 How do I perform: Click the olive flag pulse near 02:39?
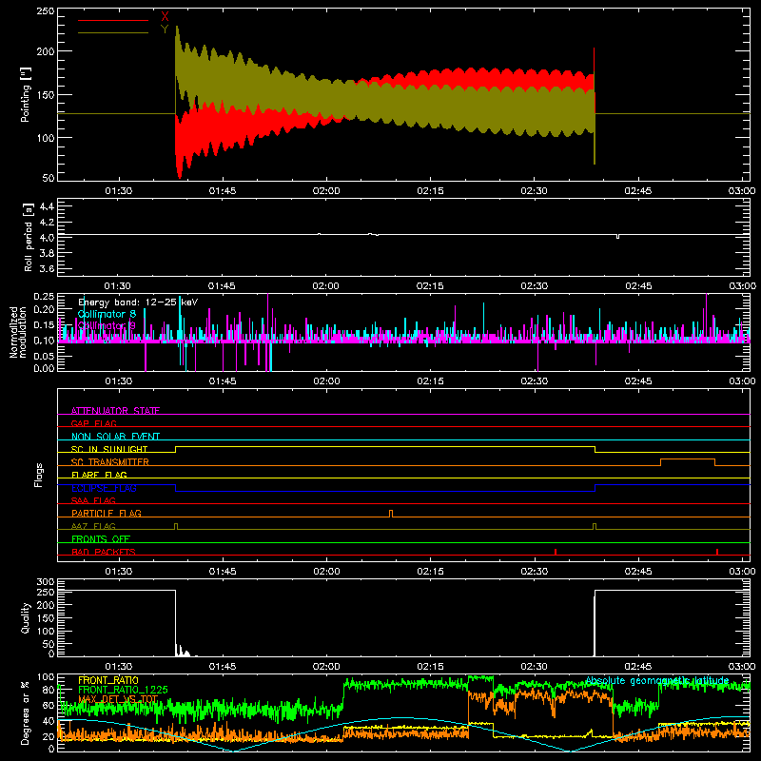(595, 527)
